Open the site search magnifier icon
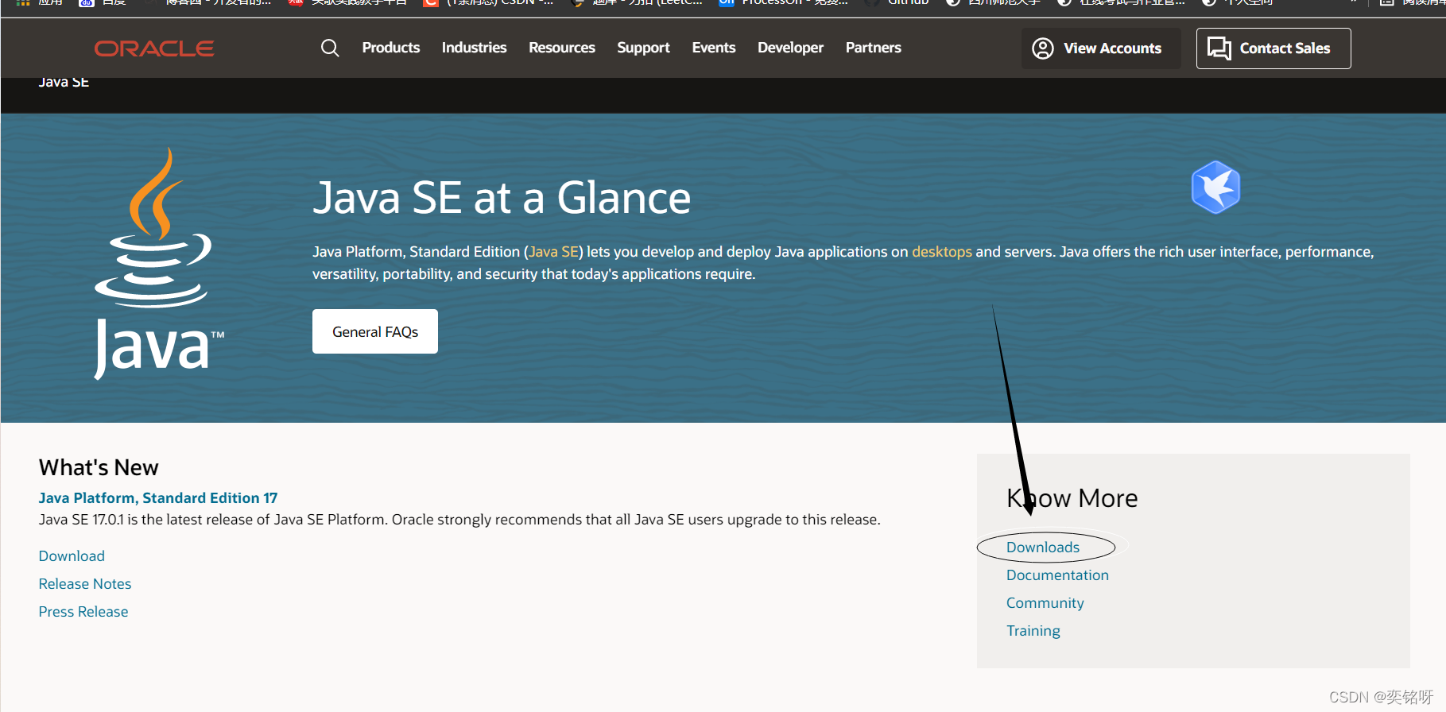 (330, 48)
